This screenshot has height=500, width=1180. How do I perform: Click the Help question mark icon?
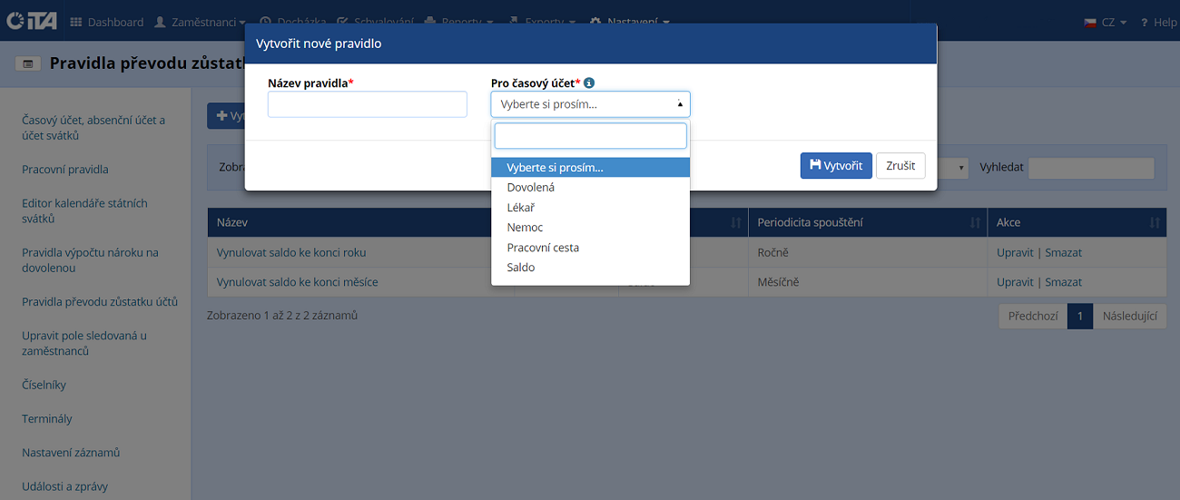(1145, 23)
